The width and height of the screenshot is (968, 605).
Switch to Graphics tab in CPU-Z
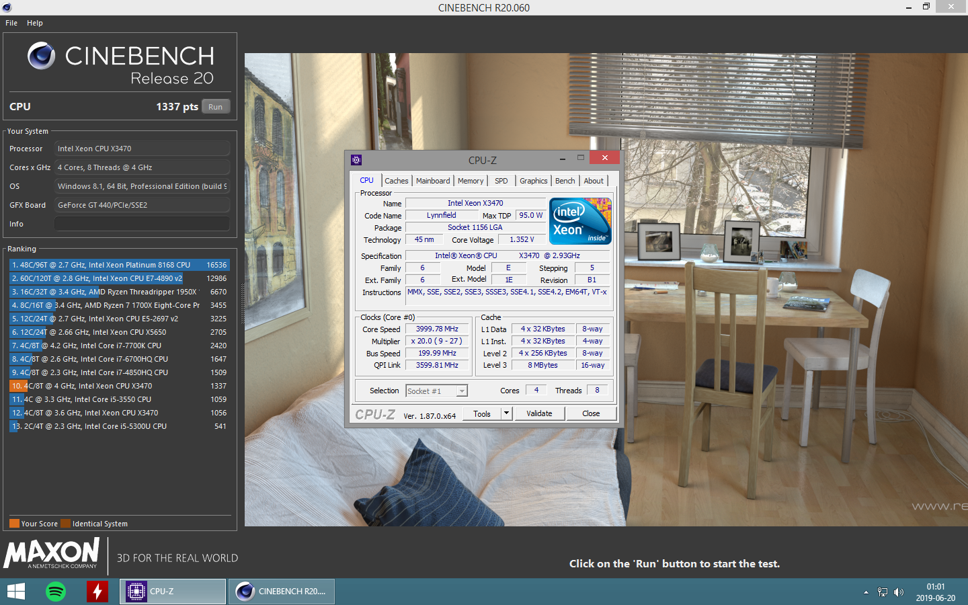[x=534, y=181]
